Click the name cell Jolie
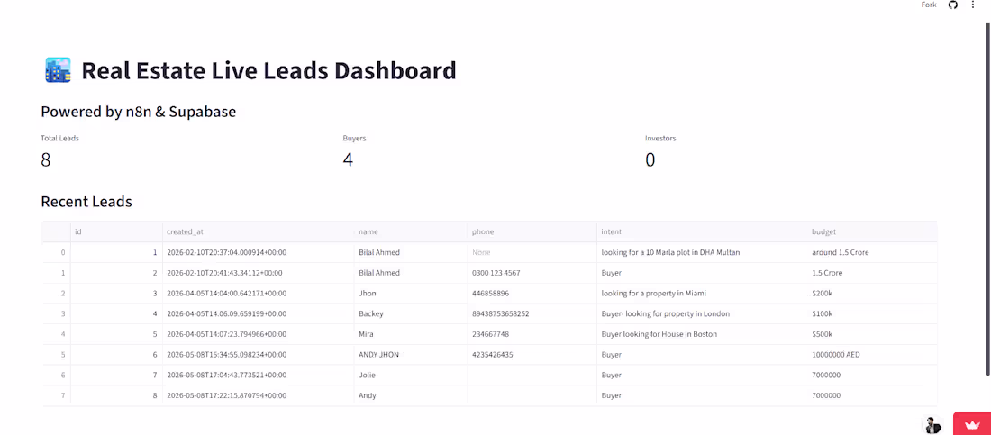 411,375
